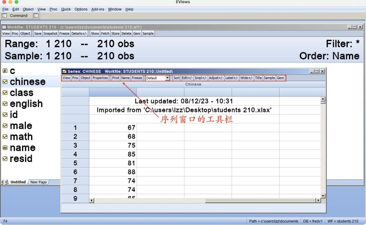Select the math series icon
366x225 pixels.
coord(5,137)
